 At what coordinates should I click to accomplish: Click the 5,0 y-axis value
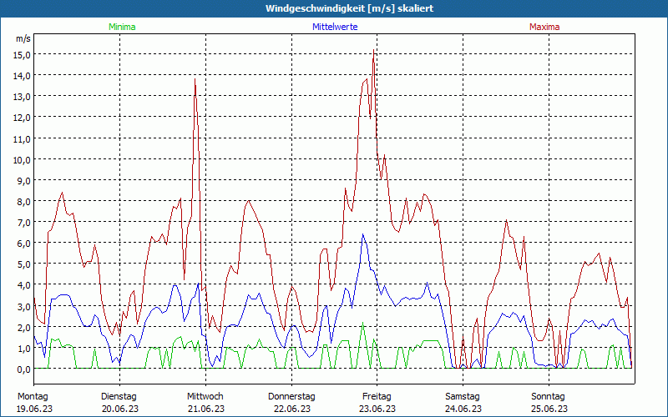23,264
